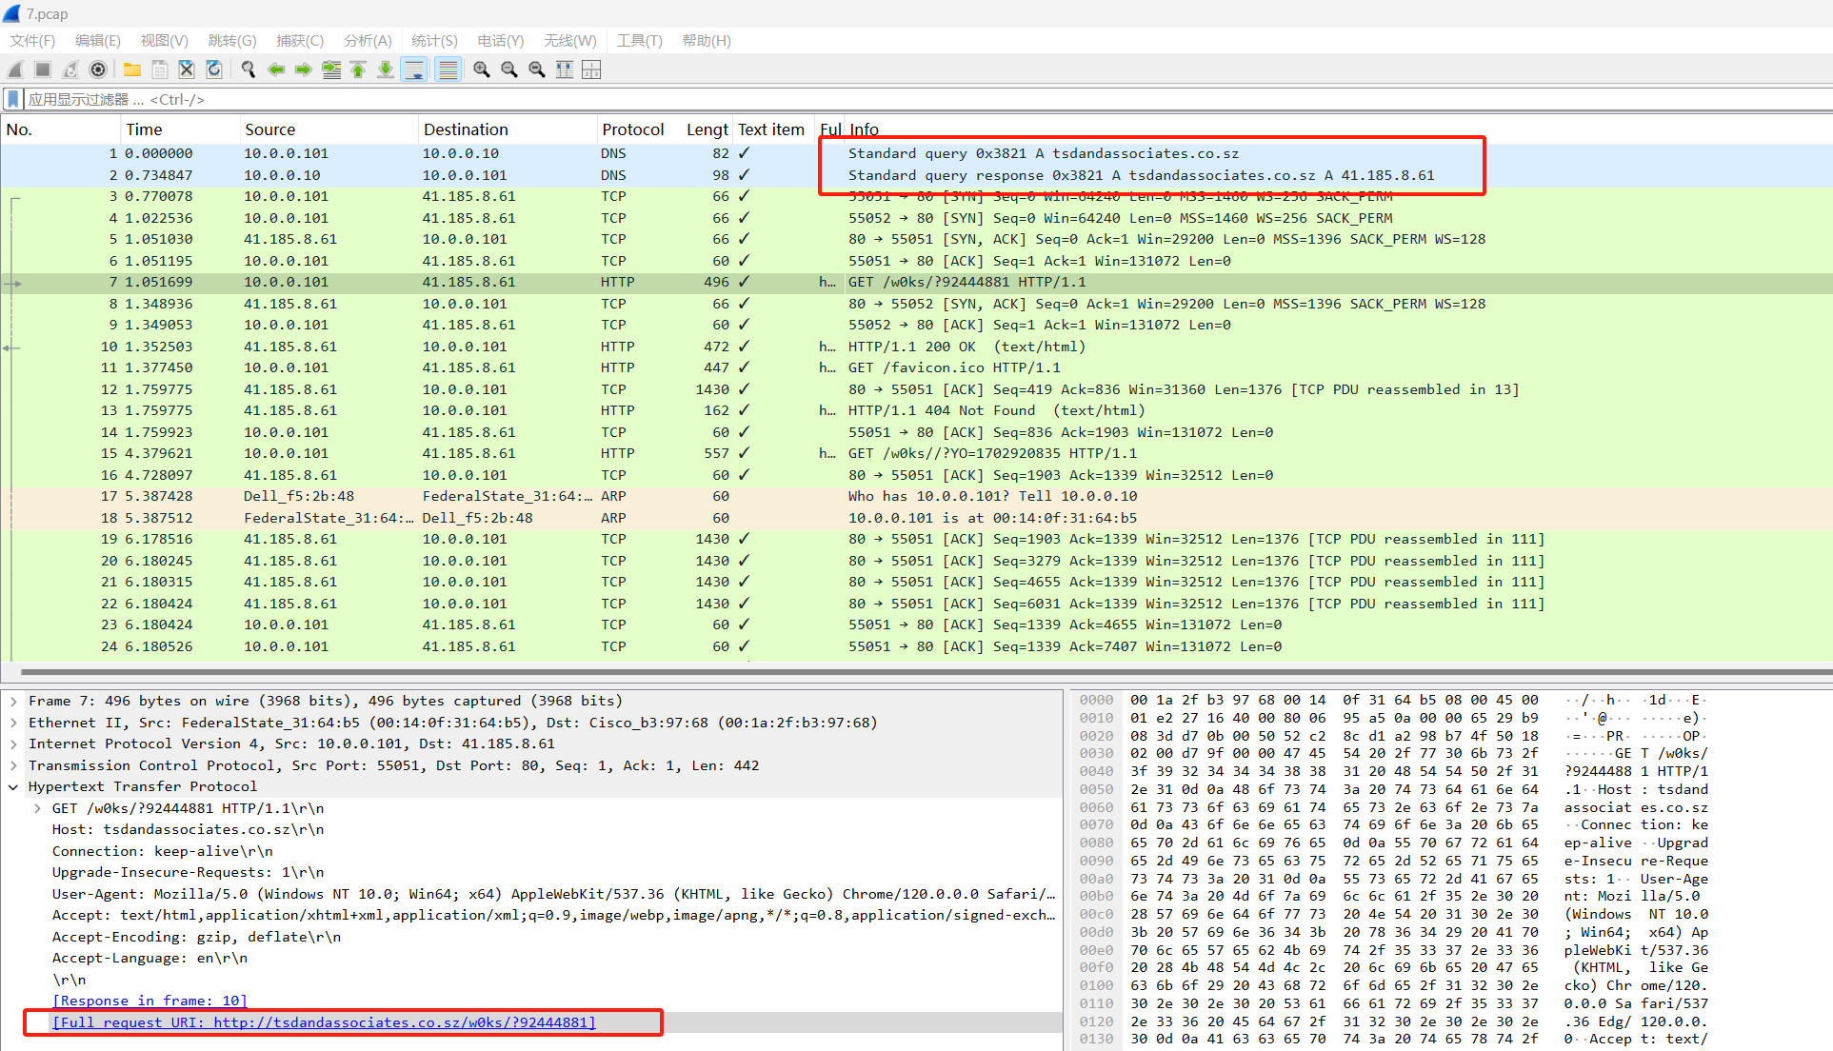Click the open capture file folder icon

coord(132,69)
